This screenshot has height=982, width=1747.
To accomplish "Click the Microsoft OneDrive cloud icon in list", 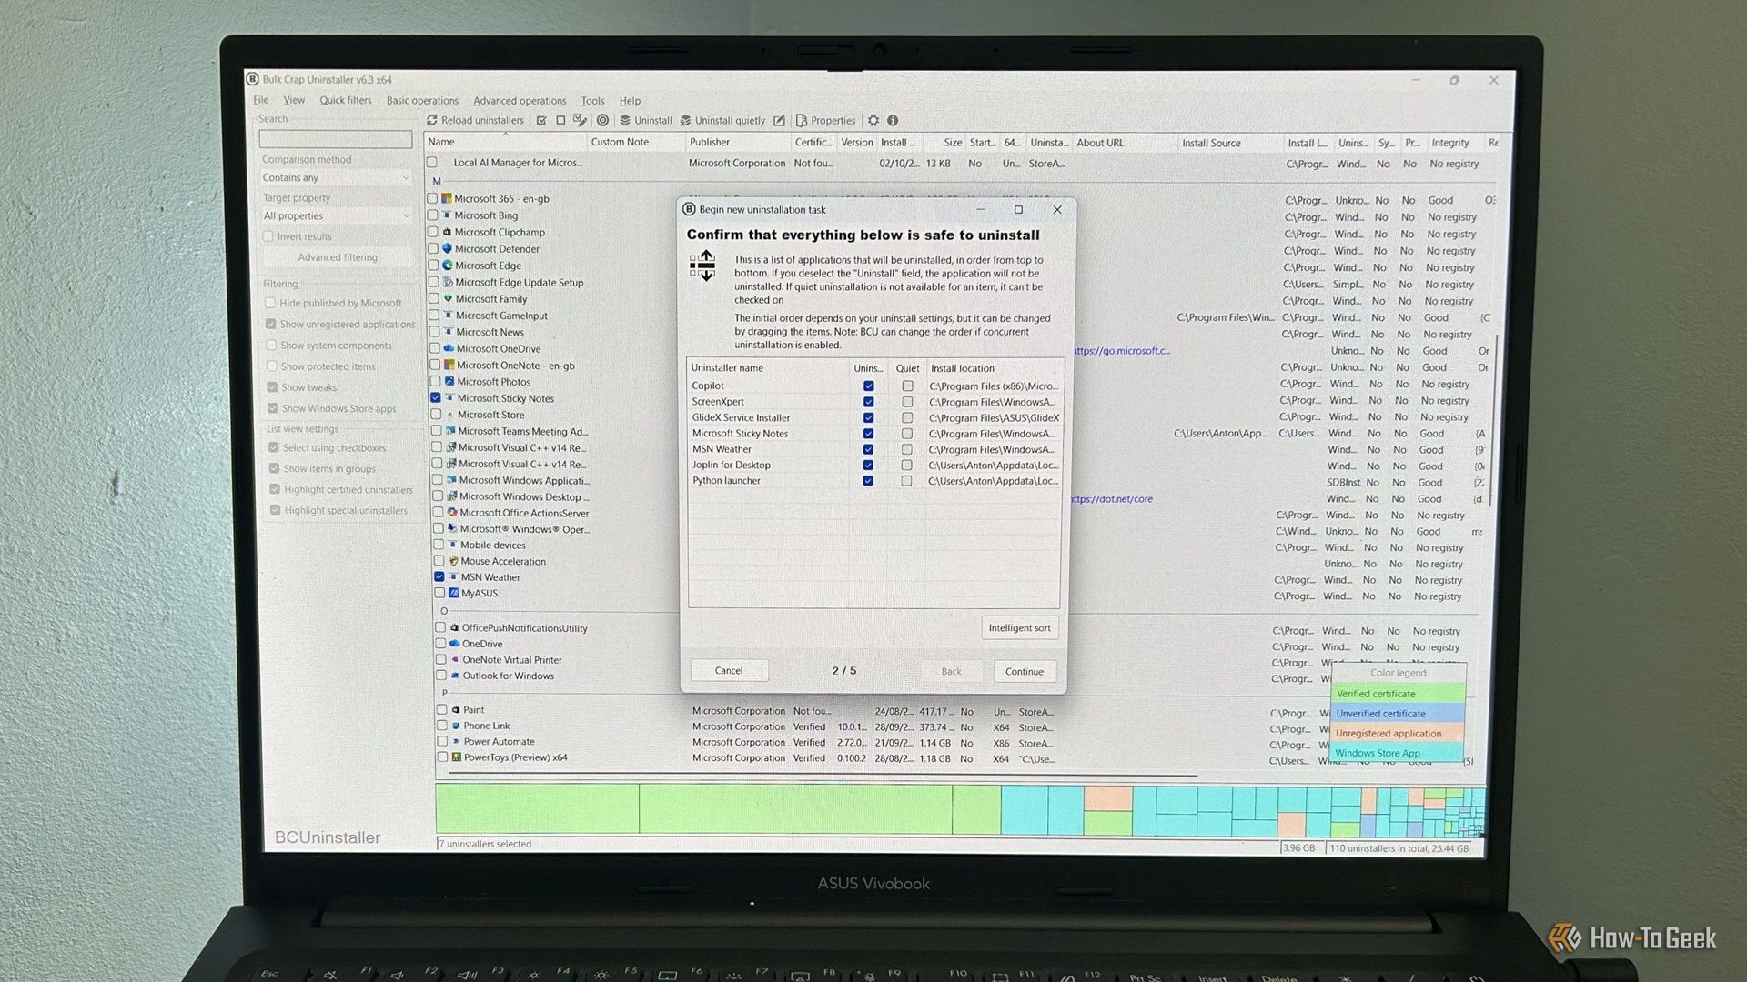I will click(x=449, y=348).
